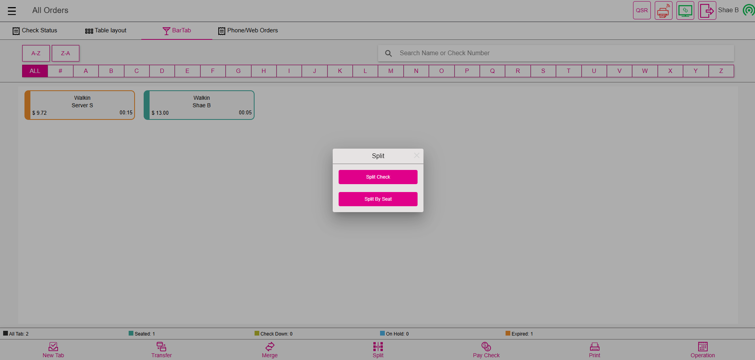Click the green monitor display icon
This screenshot has height=360, width=755.
tap(685, 10)
